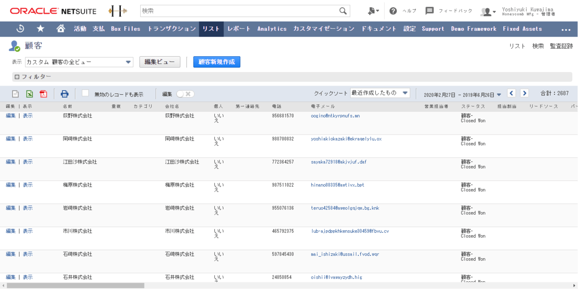Open email oogino@ntkyrpnufs.mn
578x289 pixels.
tap(335, 116)
